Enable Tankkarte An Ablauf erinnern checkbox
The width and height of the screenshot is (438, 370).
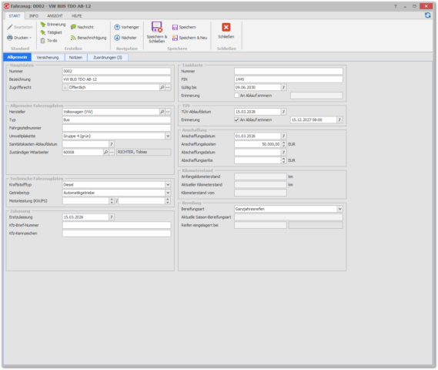pyautogui.click(x=236, y=96)
